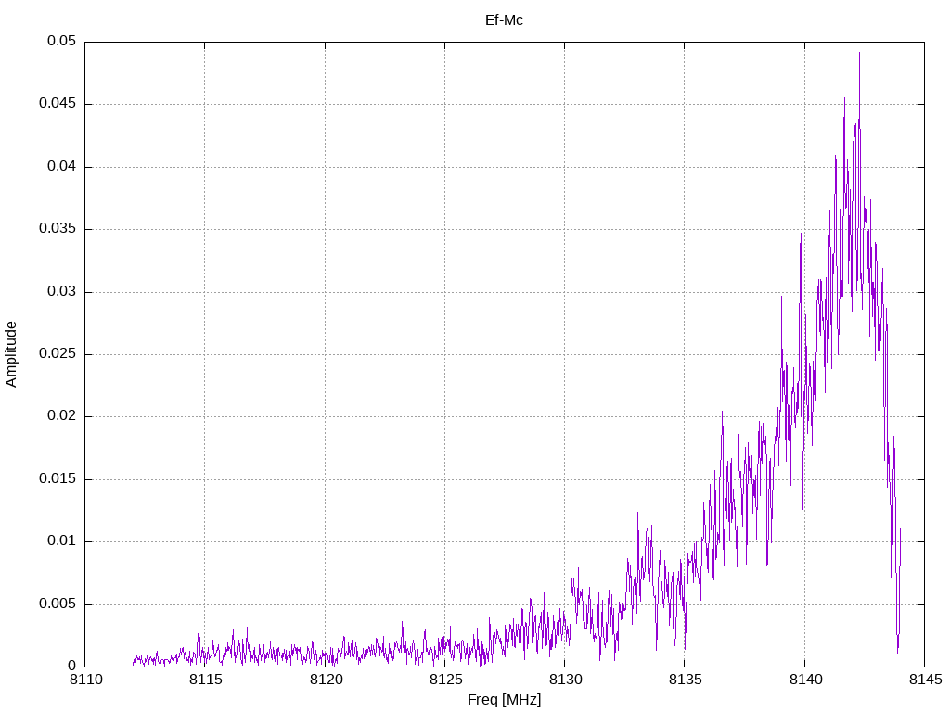The width and height of the screenshot is (950, 712).
Task: Select the 0.025 y-axis tick label
Action: pyautogui.click(x=58, y=354)
